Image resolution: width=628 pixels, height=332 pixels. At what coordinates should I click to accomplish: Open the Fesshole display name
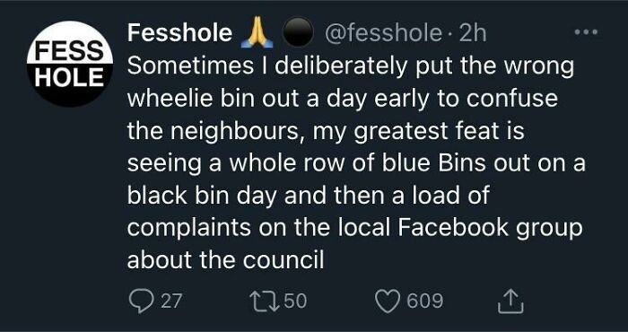(x=179, y=33)
